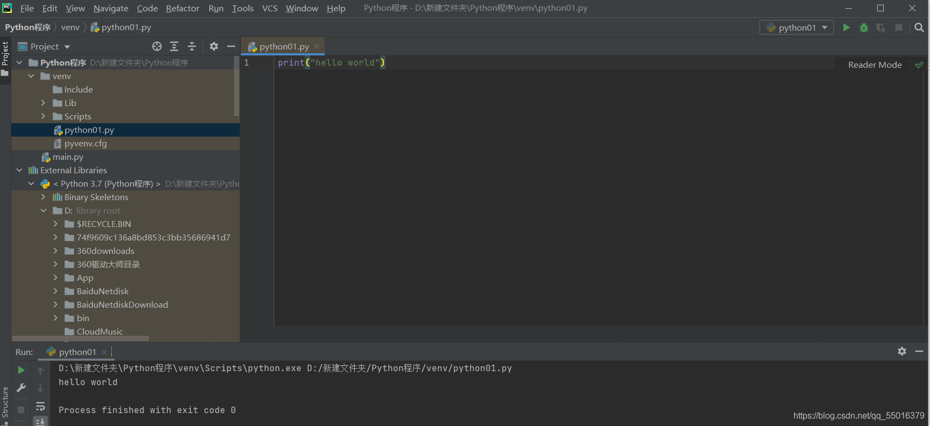Run python01 with the green play icon
Viewport: 930px width, 426px height.
(x=846, y=27)
